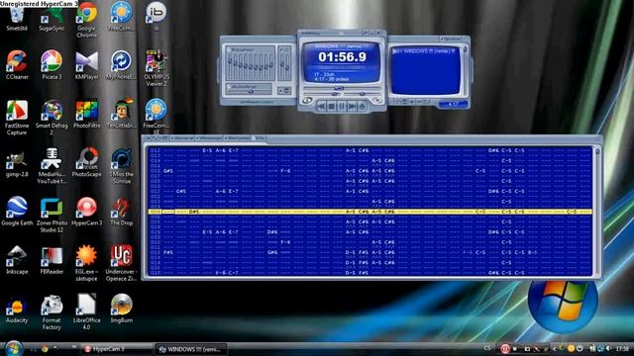This screenshot has height=356, width=634.
Task: Launch Inkscape from the desktop
Action: (x=17, y=260)
